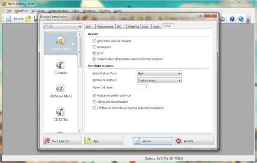Click the Annulla cancel button
Viewport: 257px width, 163px height.
pyautogui.click(x=194, y=141)
